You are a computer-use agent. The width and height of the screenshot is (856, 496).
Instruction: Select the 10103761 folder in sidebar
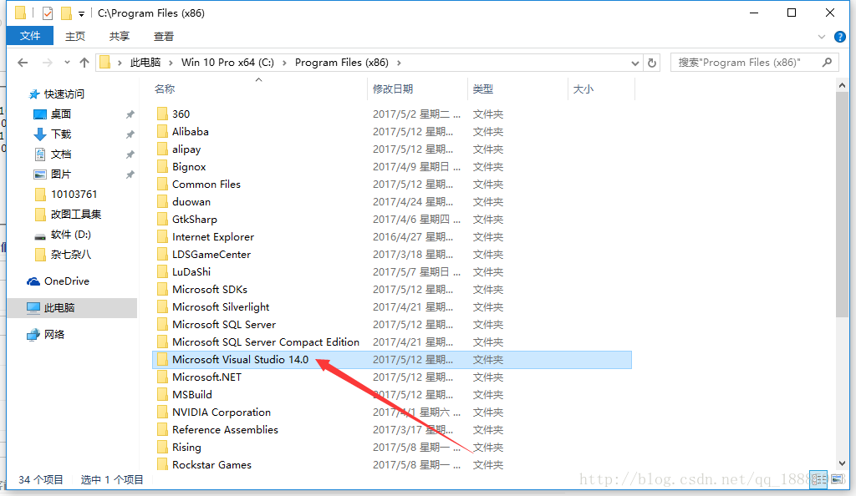point(74,195)
